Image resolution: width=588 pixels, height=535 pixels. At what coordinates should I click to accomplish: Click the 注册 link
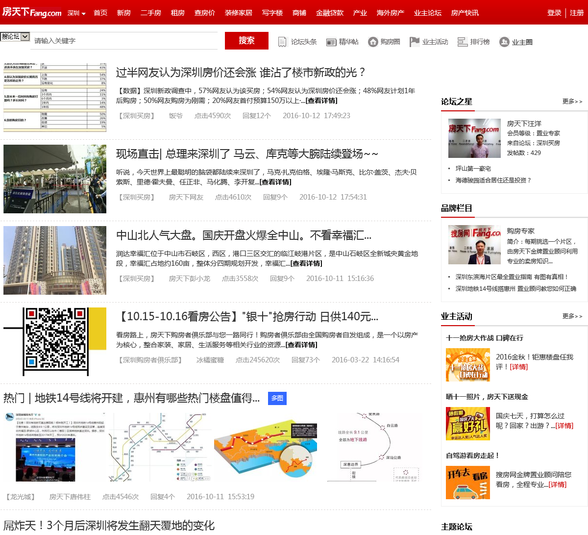[x=577, y=13]
